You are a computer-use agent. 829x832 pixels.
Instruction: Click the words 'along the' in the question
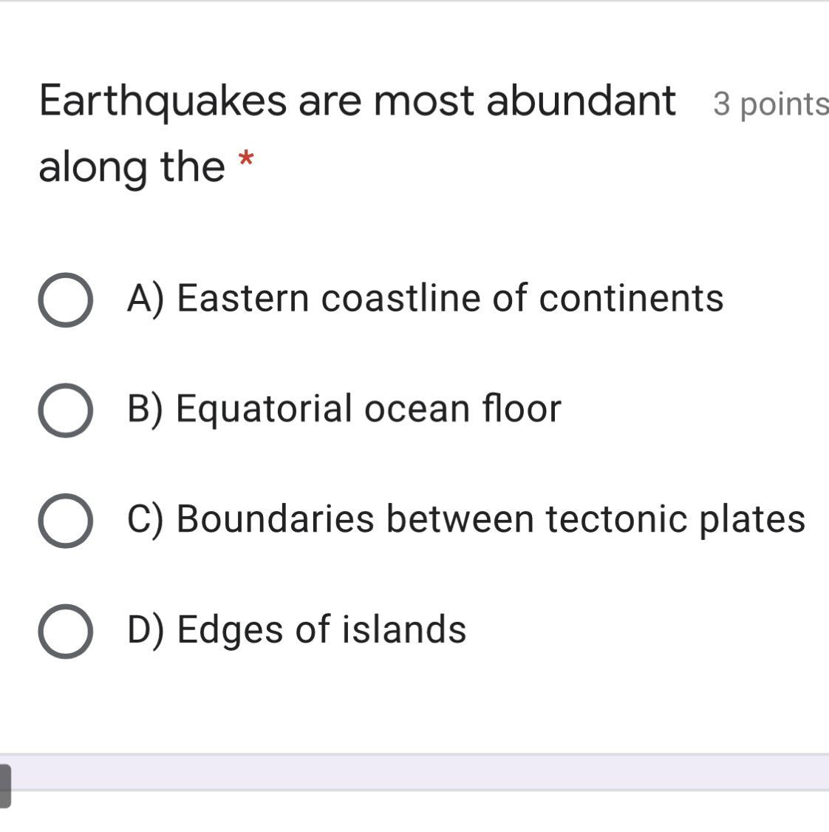coord(132,166)
